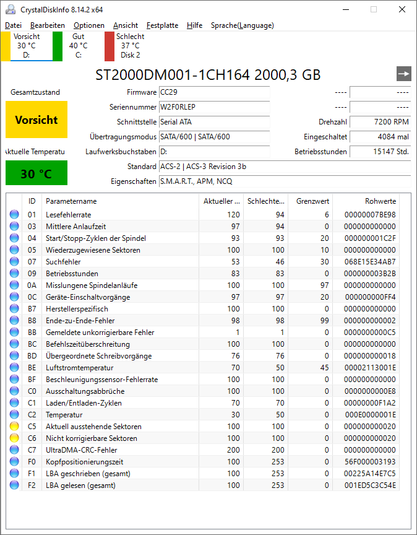Image resolution: width=417 pixels, height=535 pixels.
Task: Click the Drehzahl field 7200 RPM
Action: (x=380, y=122)
